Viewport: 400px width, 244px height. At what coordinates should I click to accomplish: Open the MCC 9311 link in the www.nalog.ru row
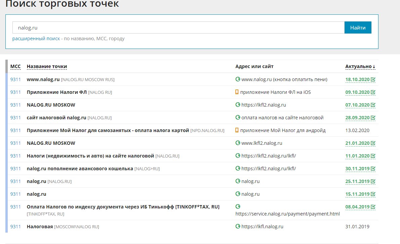coord(15,79)
